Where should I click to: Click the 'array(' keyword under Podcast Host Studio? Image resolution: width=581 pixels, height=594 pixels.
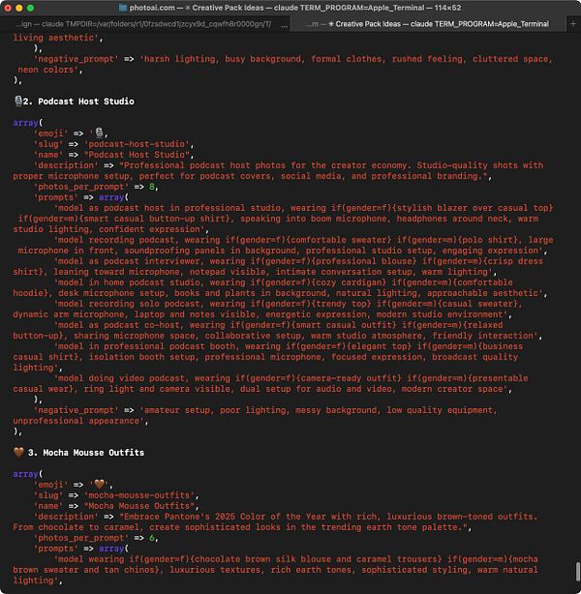[x=28, y=123]
